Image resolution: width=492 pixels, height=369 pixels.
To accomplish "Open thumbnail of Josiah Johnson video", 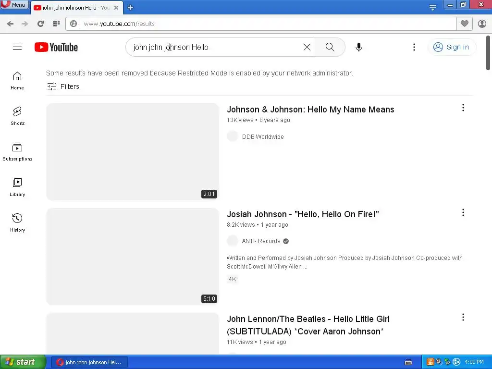I will 133,257.
